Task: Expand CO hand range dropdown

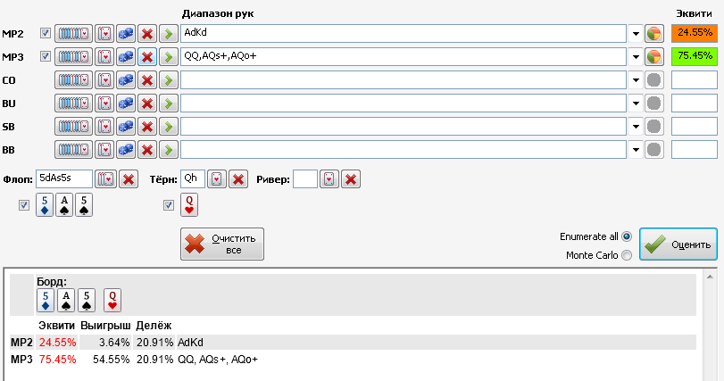Action: pos(636,80)
